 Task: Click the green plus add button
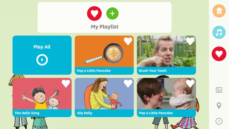point(112,13)
